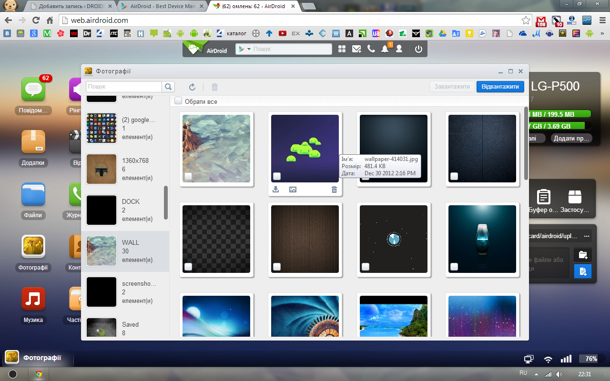Select the 1360x768 album

125,169
